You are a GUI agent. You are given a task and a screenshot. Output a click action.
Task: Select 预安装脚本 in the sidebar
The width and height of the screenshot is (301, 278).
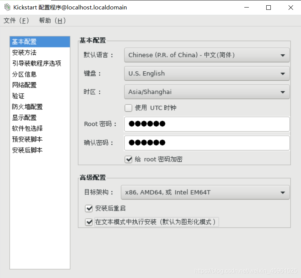(40, 139)
